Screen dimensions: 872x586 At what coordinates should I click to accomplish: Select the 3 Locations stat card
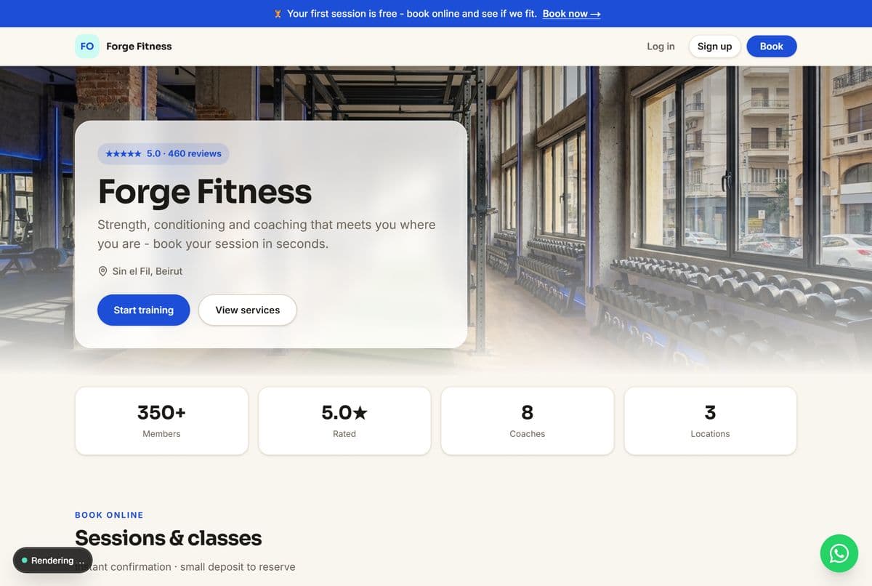711,421
